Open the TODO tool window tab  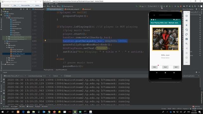(22, 106)
